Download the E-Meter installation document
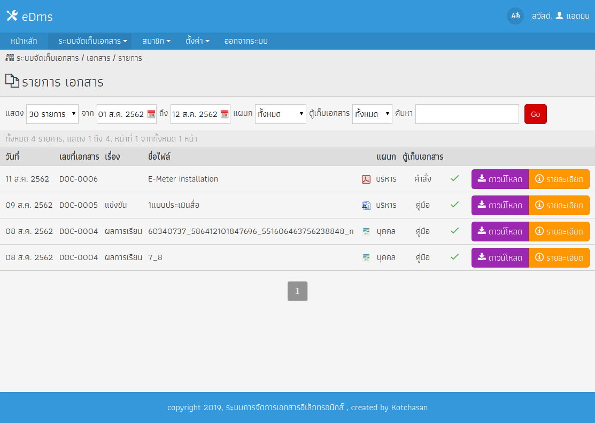 [499, 179]
